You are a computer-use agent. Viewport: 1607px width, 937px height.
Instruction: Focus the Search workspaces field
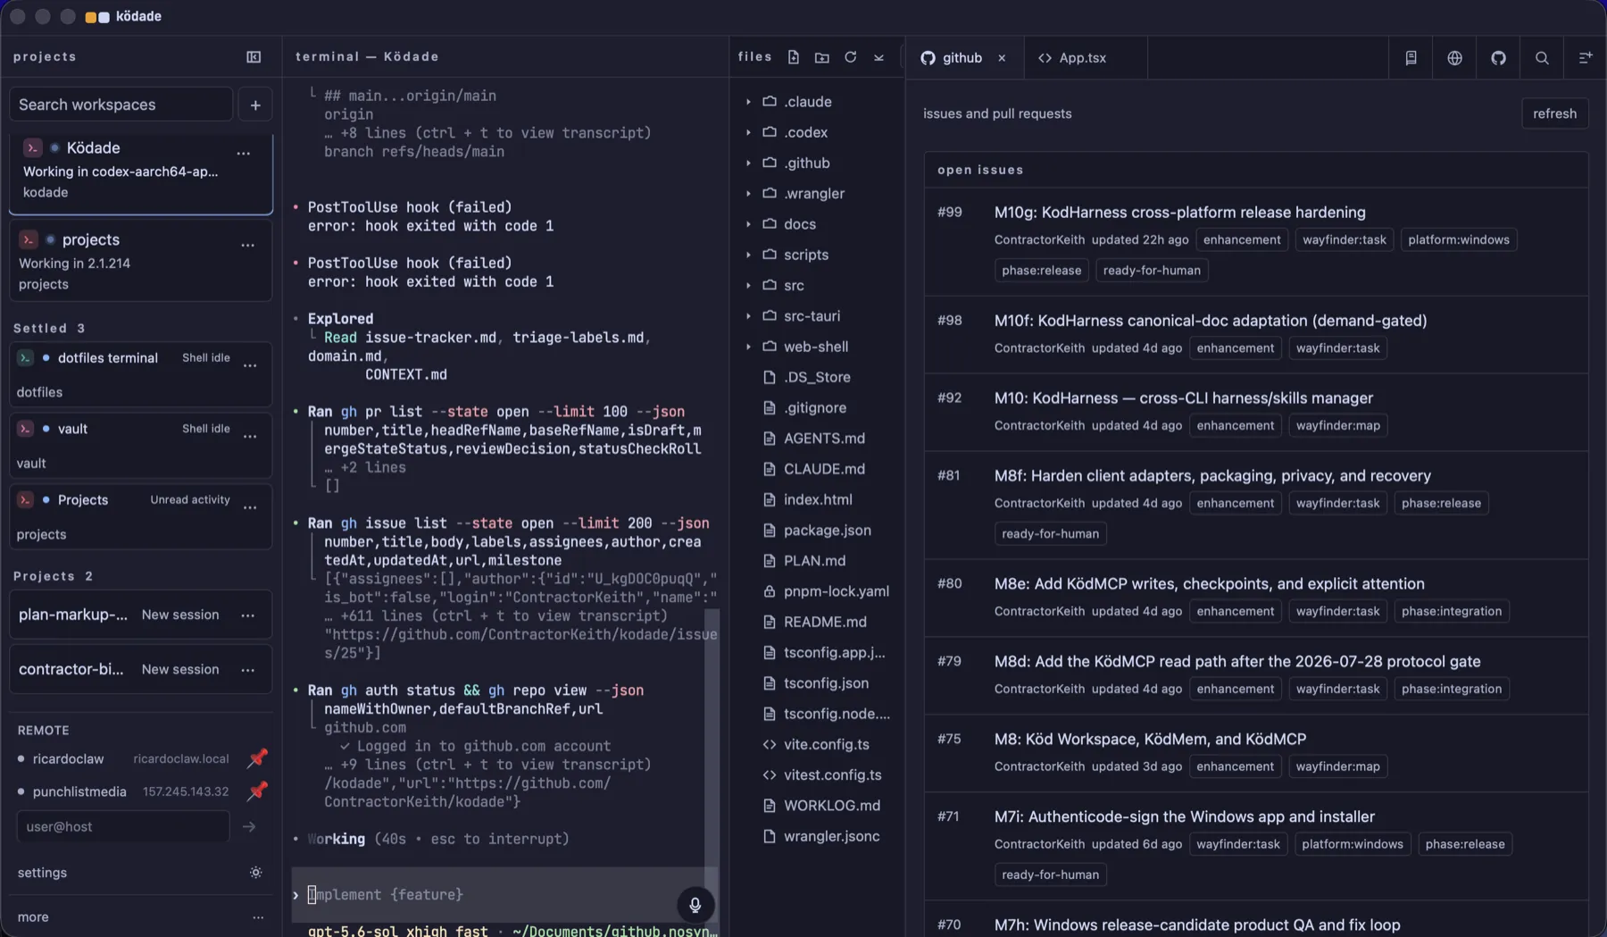pyautogui.click(x=121, y=105)
